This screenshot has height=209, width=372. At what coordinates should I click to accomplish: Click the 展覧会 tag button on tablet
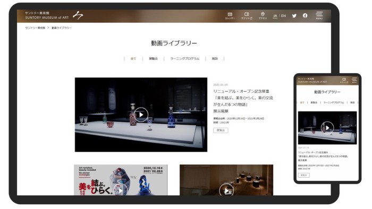tap(221, 130)
